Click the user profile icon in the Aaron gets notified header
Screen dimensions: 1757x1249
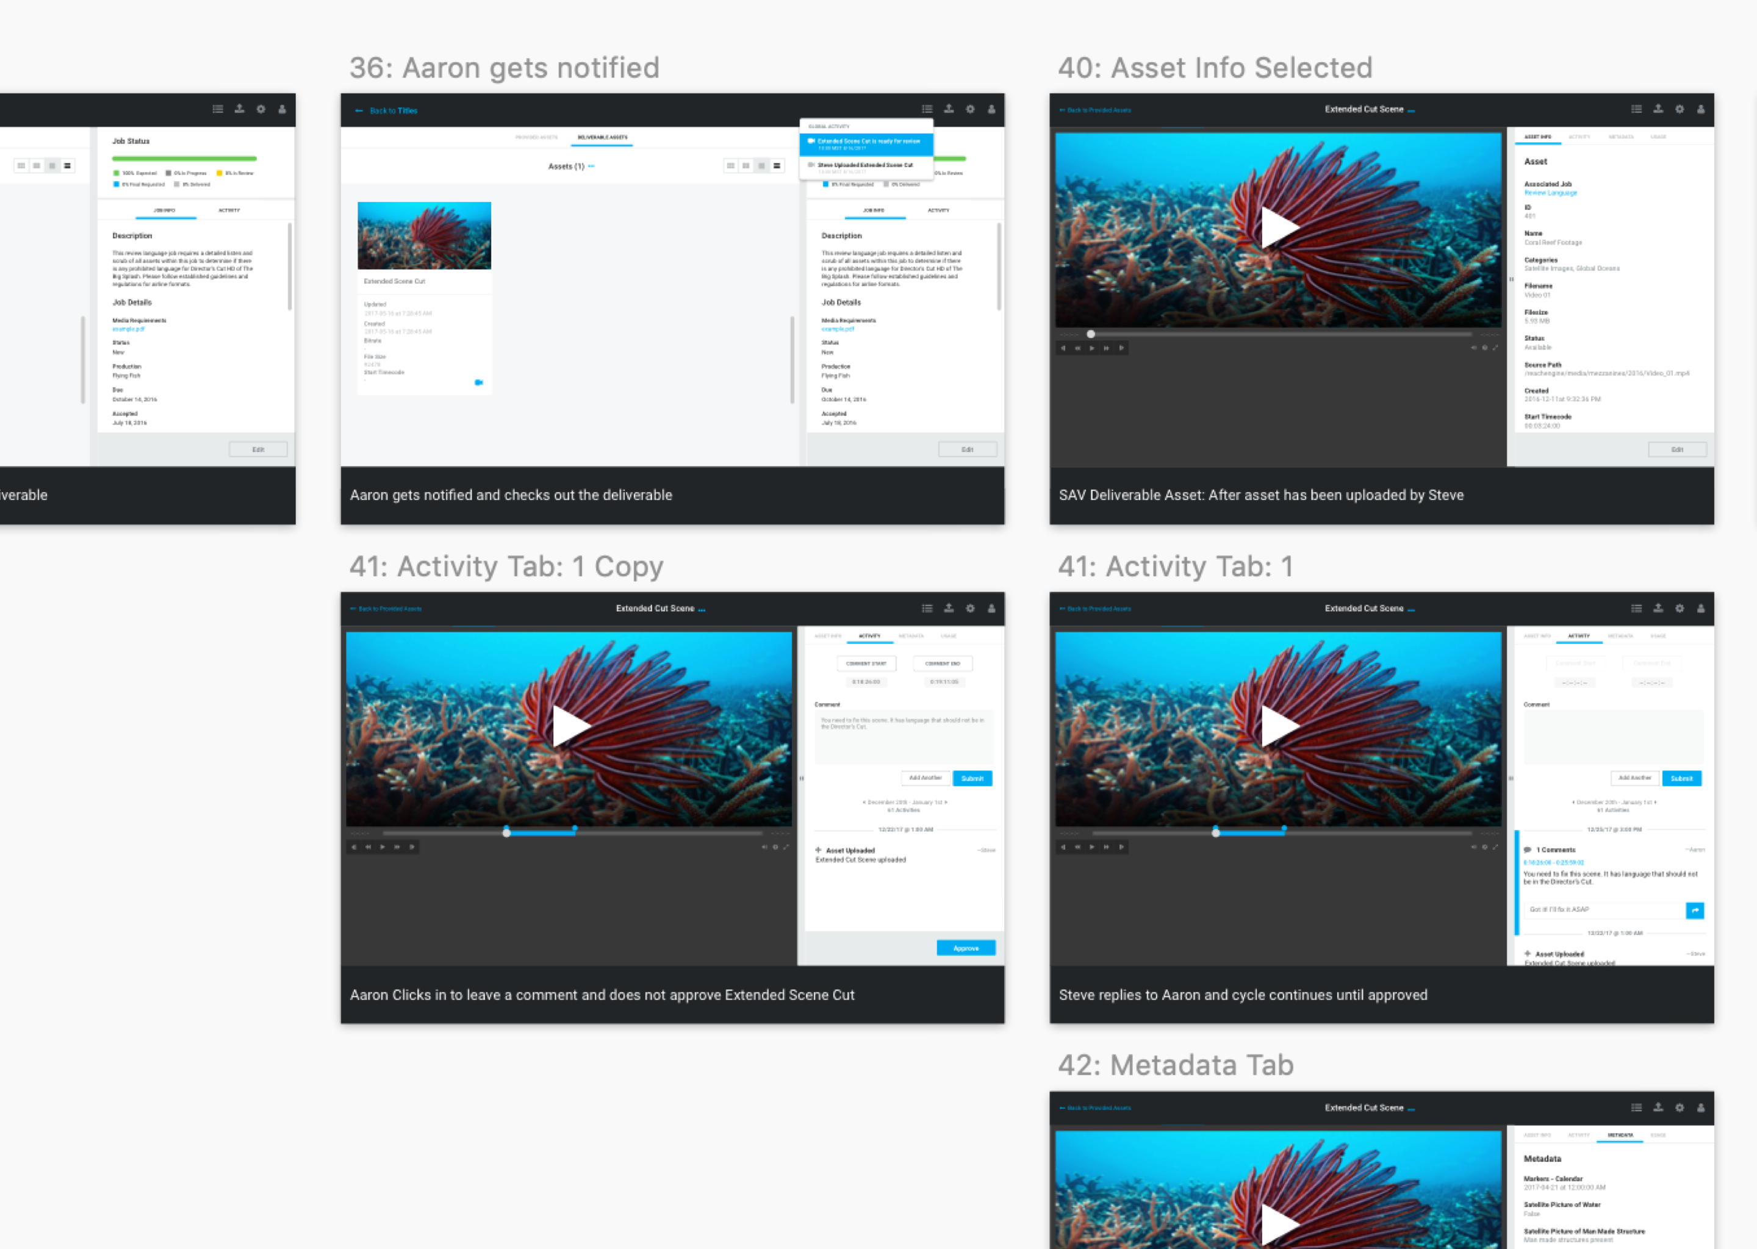pos(991,109)
